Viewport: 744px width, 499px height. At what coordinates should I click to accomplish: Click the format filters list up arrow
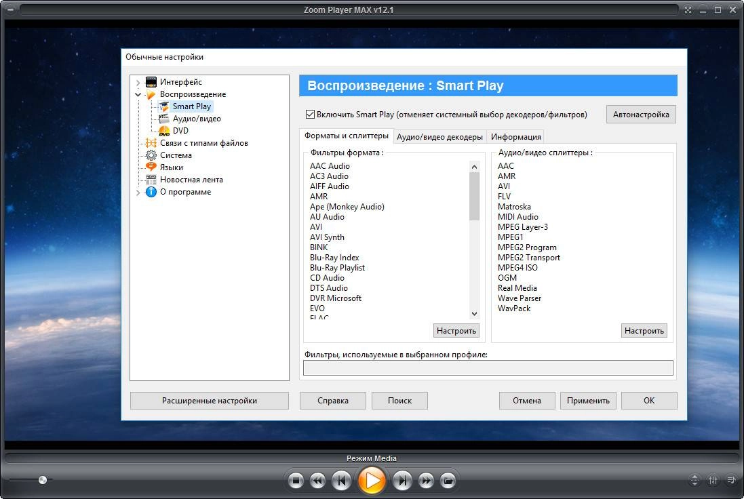(474, 167)
